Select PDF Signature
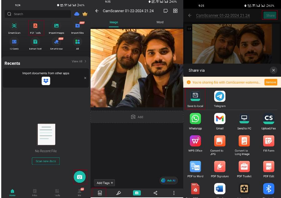 coord(220,169)
